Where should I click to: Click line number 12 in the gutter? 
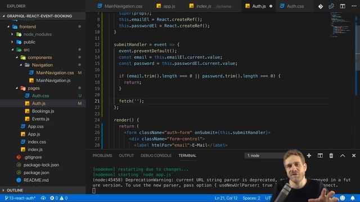[97, 44]
